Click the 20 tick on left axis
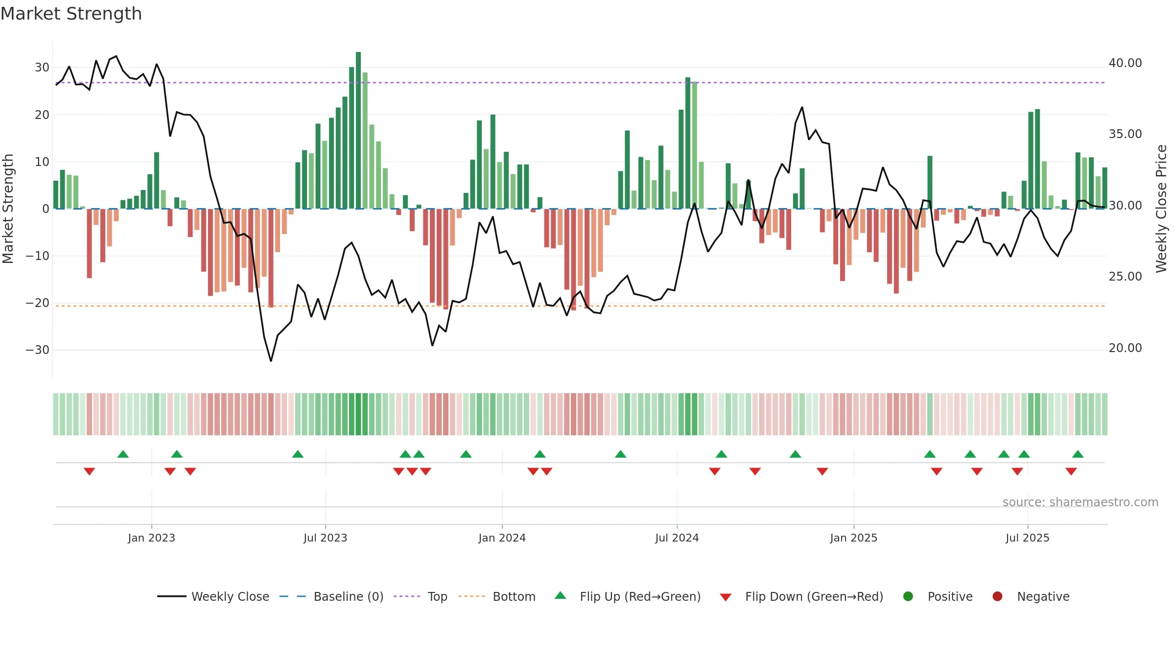Screen dimensions: 1175x661 42,115
